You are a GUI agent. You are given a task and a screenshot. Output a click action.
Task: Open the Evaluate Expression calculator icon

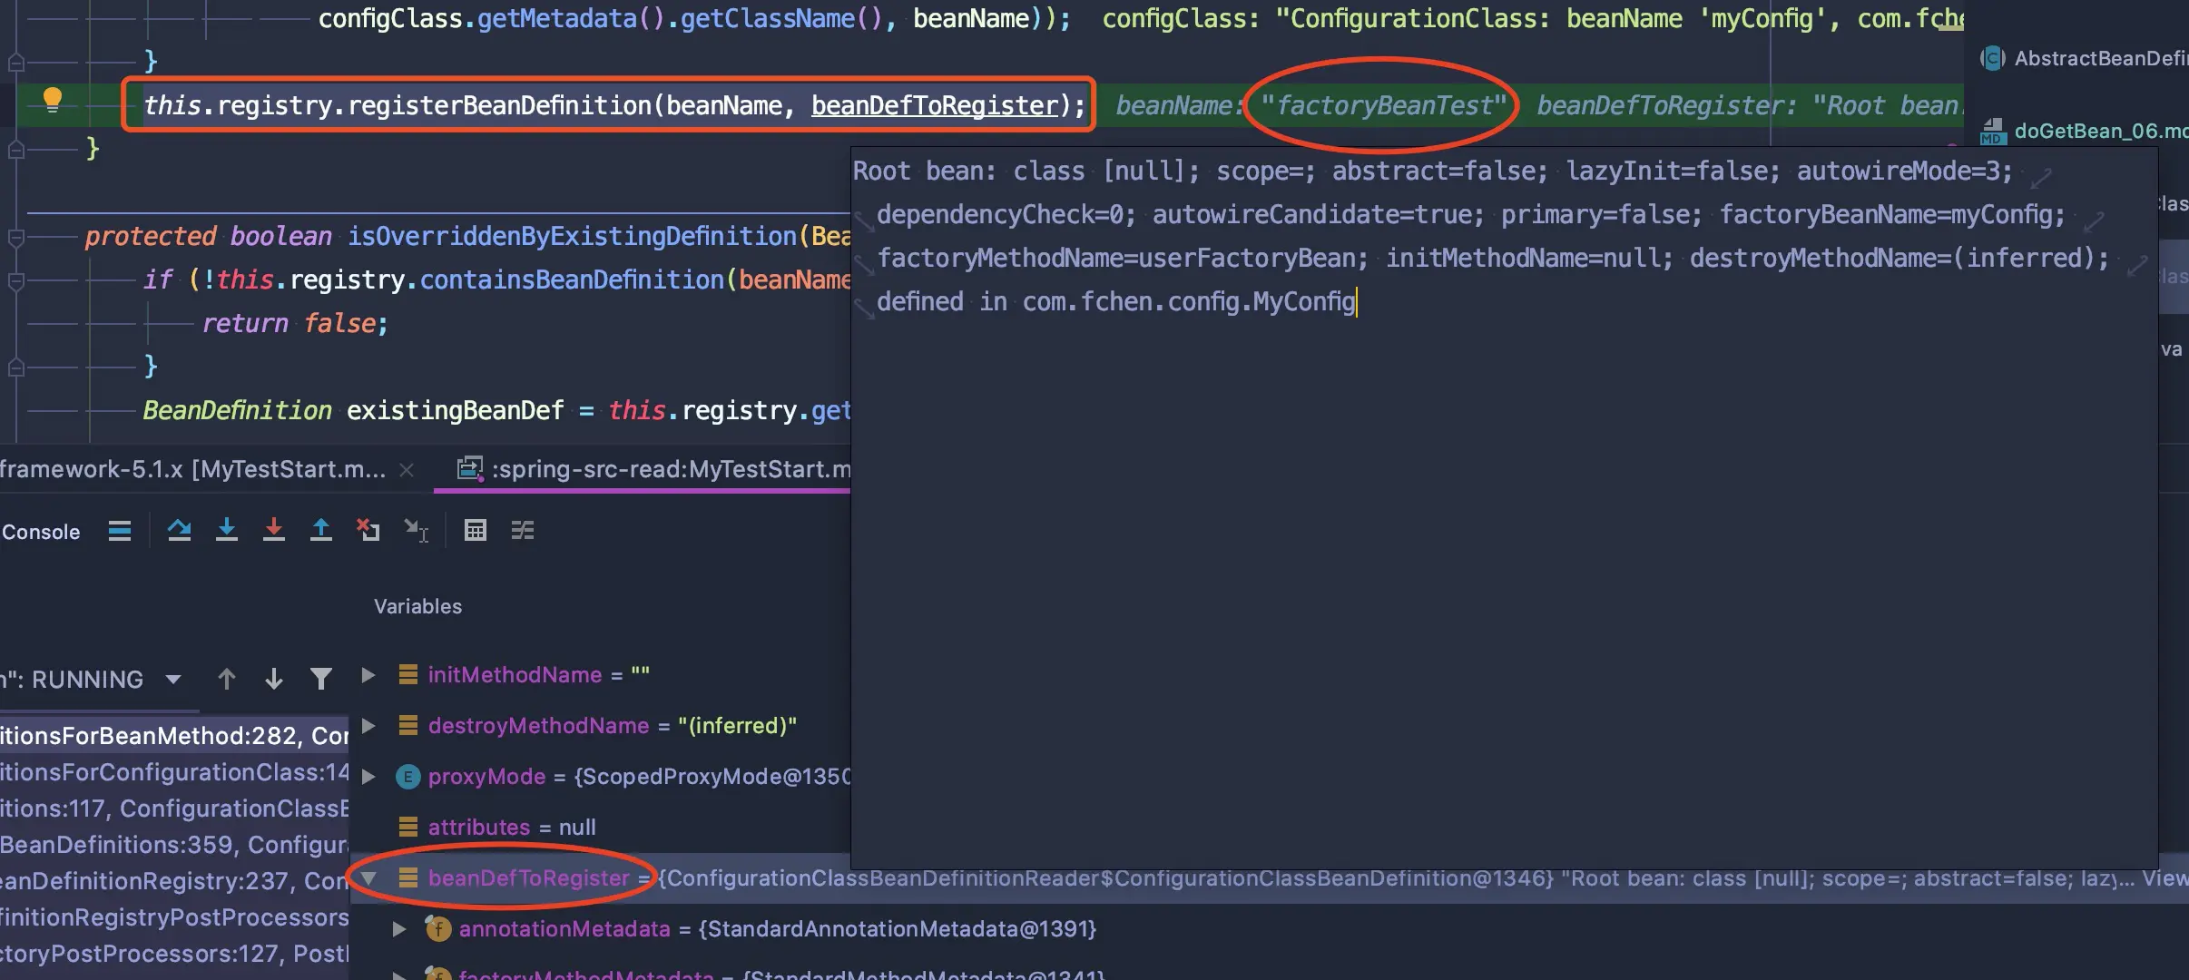(476, 531)
